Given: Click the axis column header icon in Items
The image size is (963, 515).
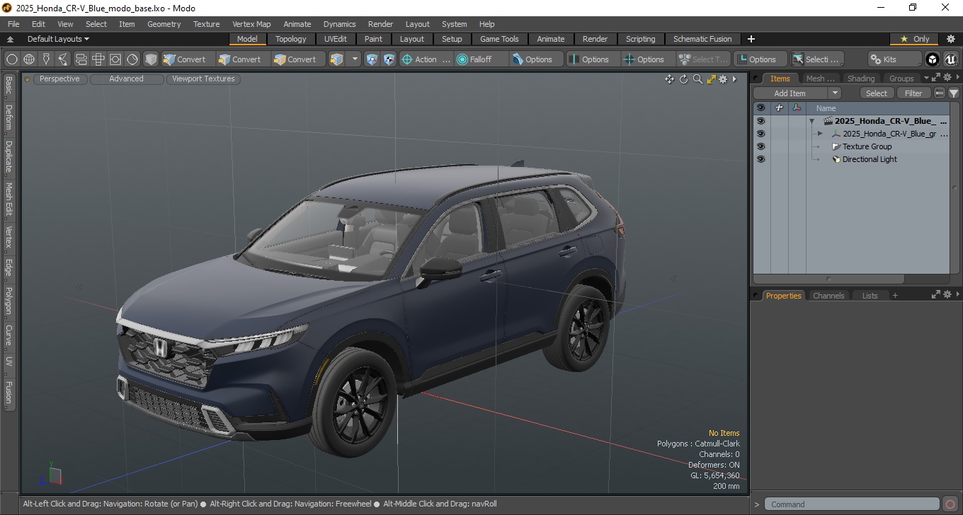Looking at the screenshot, I should [797, 108].
